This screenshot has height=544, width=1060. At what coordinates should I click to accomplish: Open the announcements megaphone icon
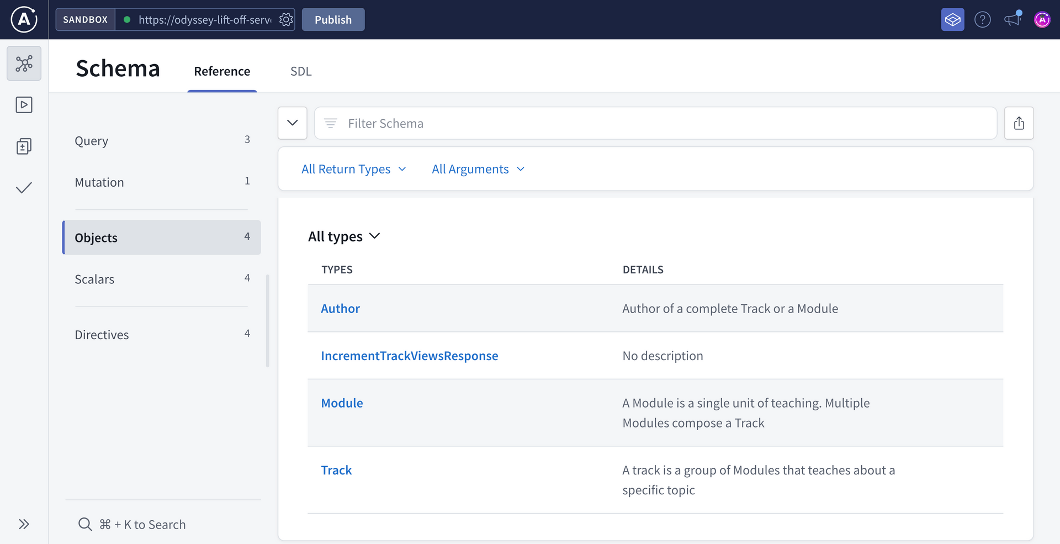1012,20
